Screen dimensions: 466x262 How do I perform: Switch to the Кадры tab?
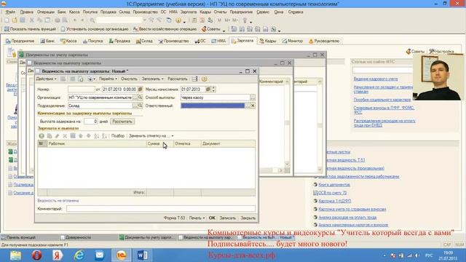point(268,41)
